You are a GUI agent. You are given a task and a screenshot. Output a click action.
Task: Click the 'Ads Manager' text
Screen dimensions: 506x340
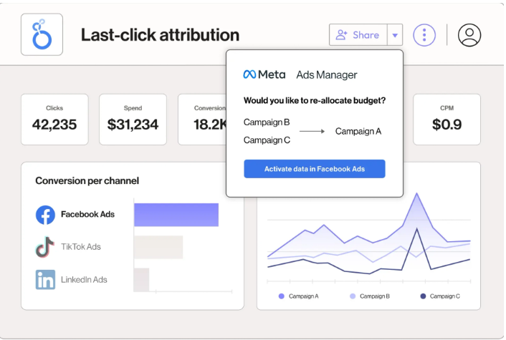[x=327, y=74]
